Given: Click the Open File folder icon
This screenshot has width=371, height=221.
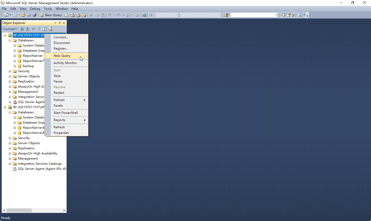Looking at the screenshot, I should [23, 15].
